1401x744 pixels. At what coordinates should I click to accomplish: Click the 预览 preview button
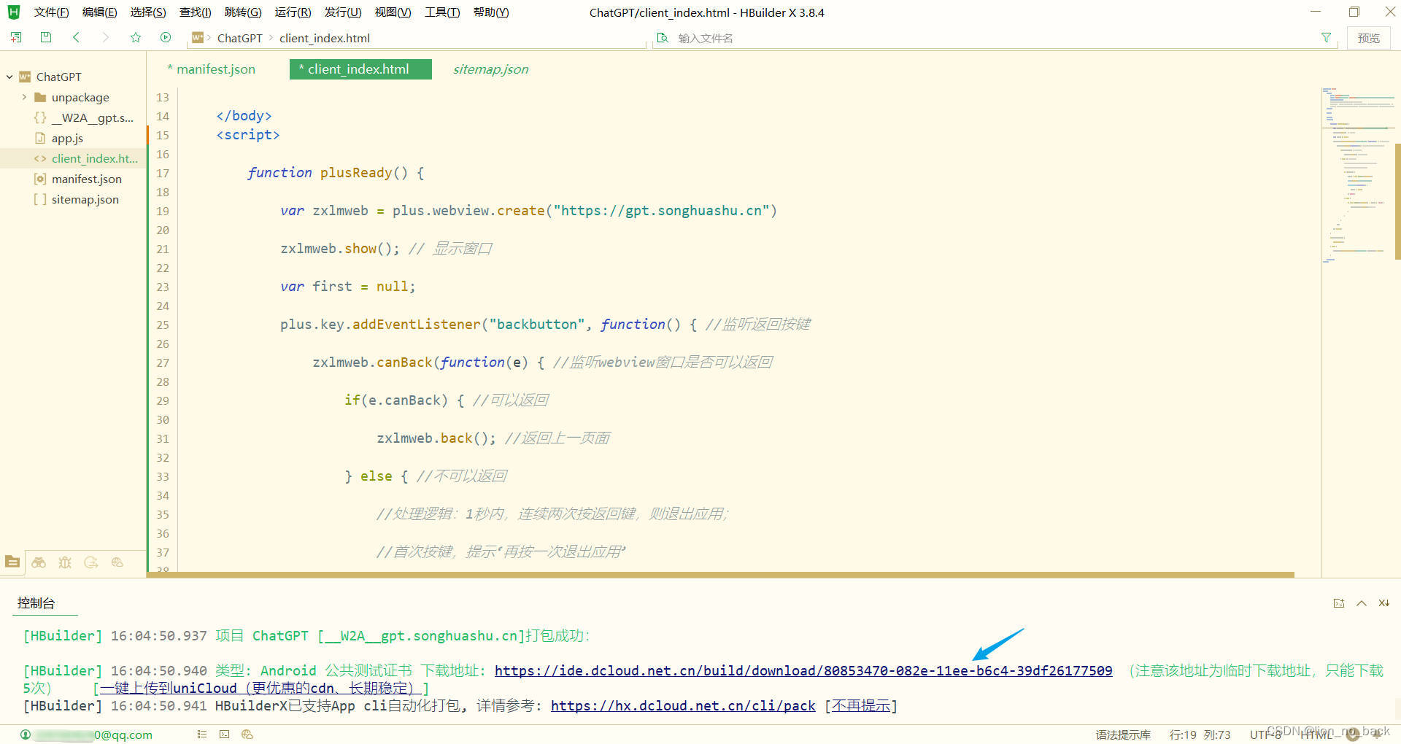click(x=1368, y=38)
